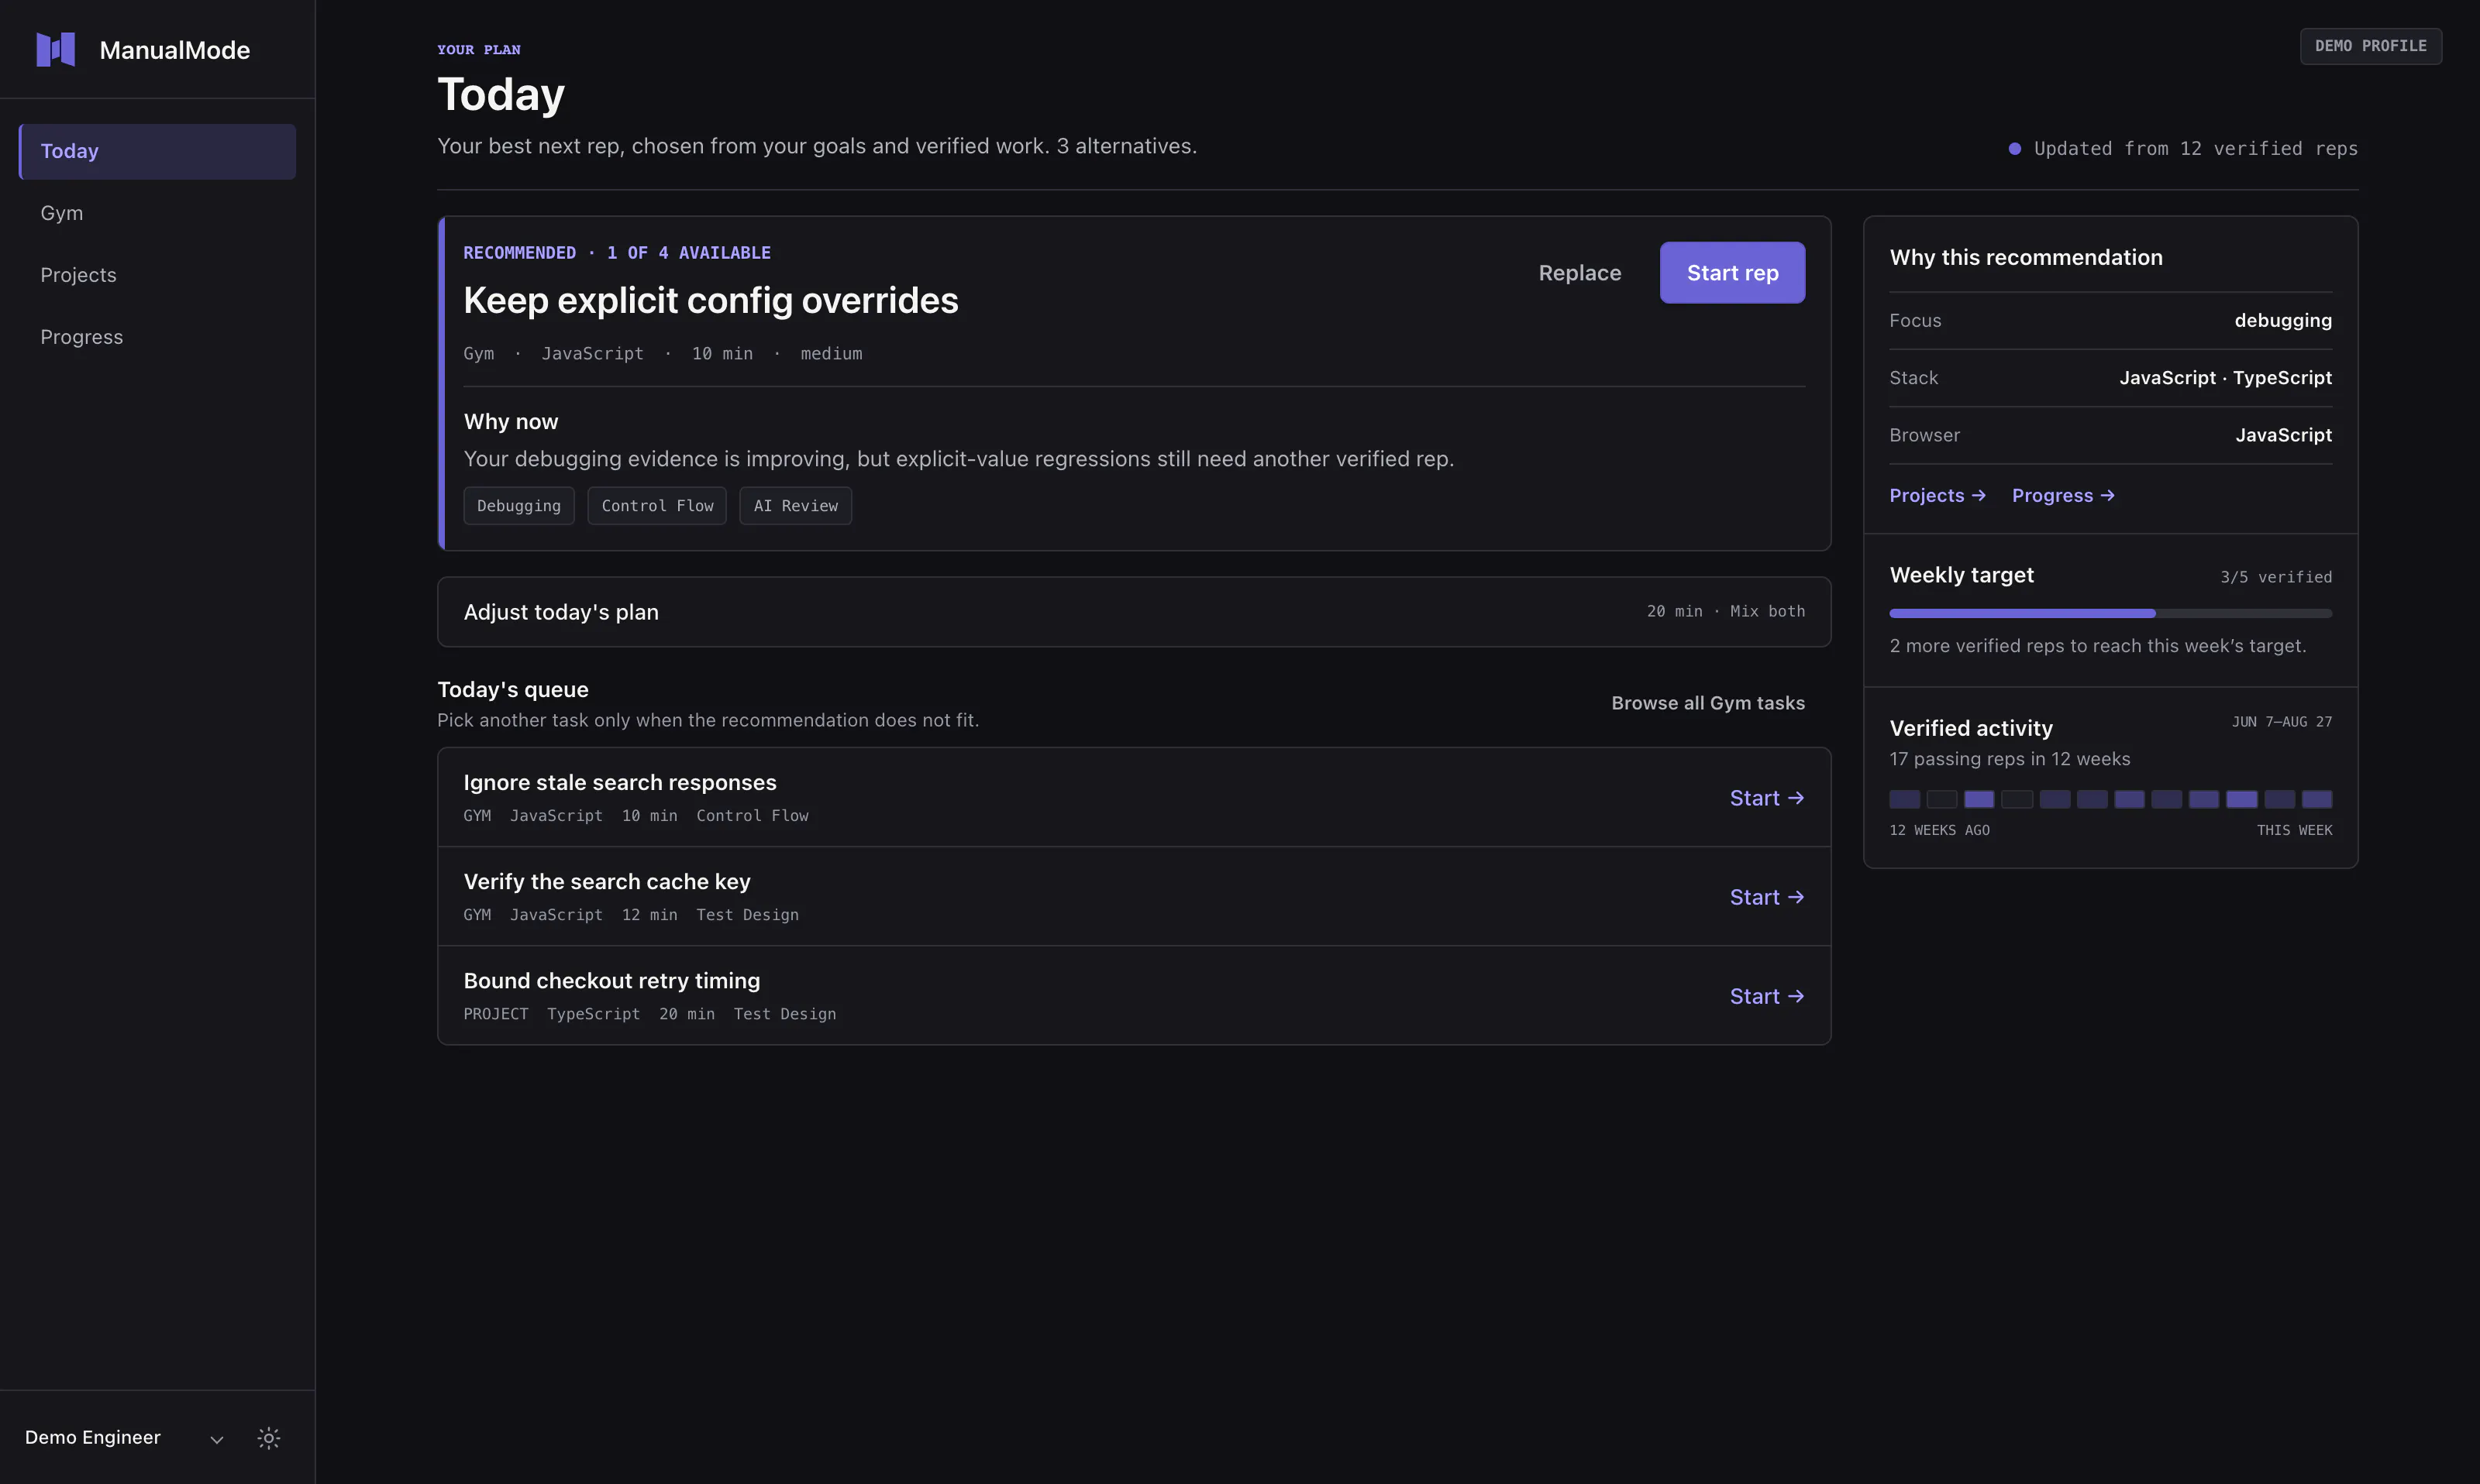Click the Debugging tag chip
Screen dimensions: 2480x1484
click(x=519, y=506)
